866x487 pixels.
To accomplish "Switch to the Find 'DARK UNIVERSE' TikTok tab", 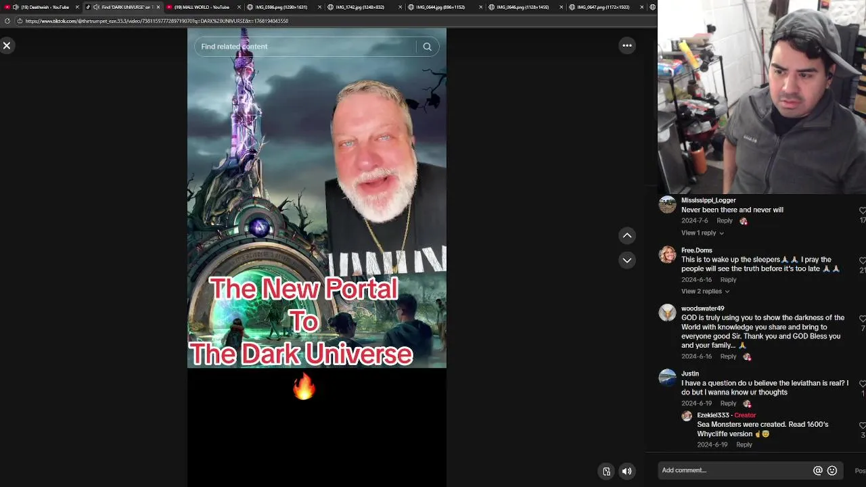I will coord(122,7).
